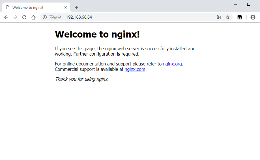This screenshot has height=160, width=260.
Task: Minimize the browser window
Action: pos(236,4)
